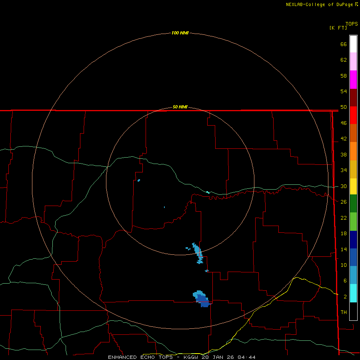
Task: Click legend value 26
Action: (344, 202)
